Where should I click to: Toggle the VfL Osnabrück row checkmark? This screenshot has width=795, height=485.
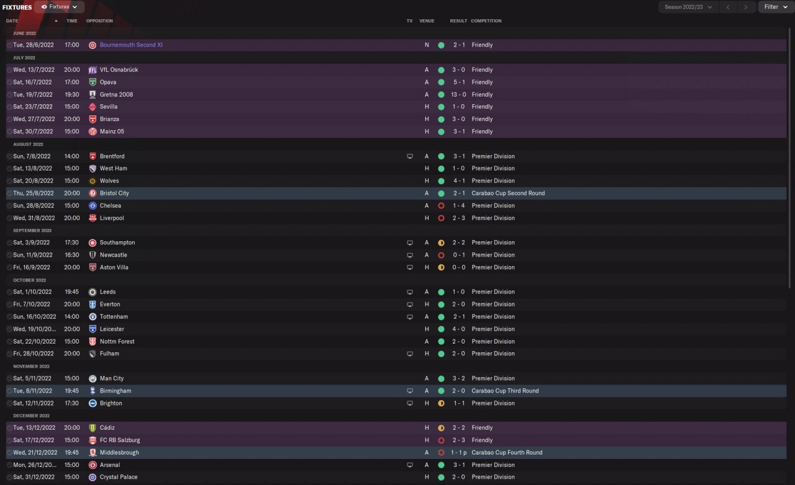click(9, 70)
